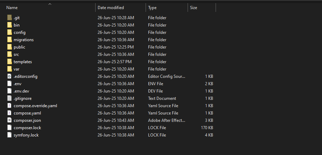
Task: Select the .env file icon
Action: coord(9,84)
